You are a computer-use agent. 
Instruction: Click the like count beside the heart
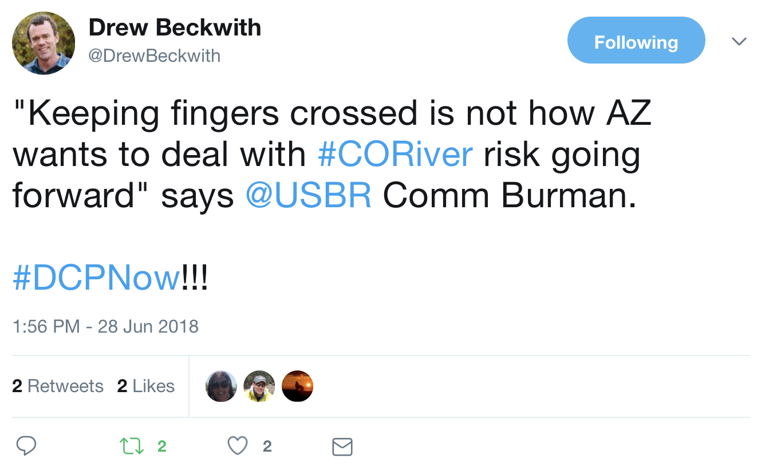267,446
